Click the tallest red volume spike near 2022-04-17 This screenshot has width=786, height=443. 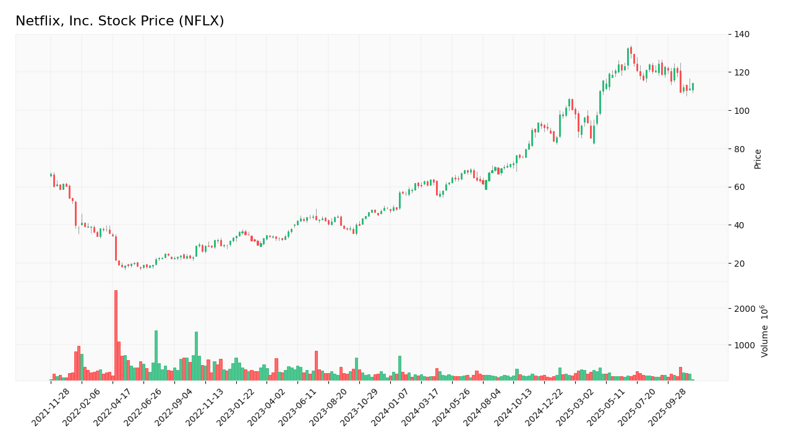[x=116, y=334]
